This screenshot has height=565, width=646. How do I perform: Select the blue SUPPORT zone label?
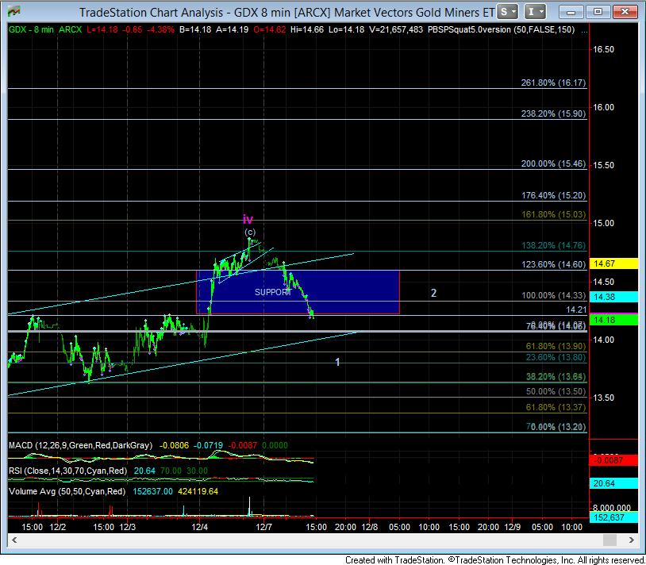point(273,292)
